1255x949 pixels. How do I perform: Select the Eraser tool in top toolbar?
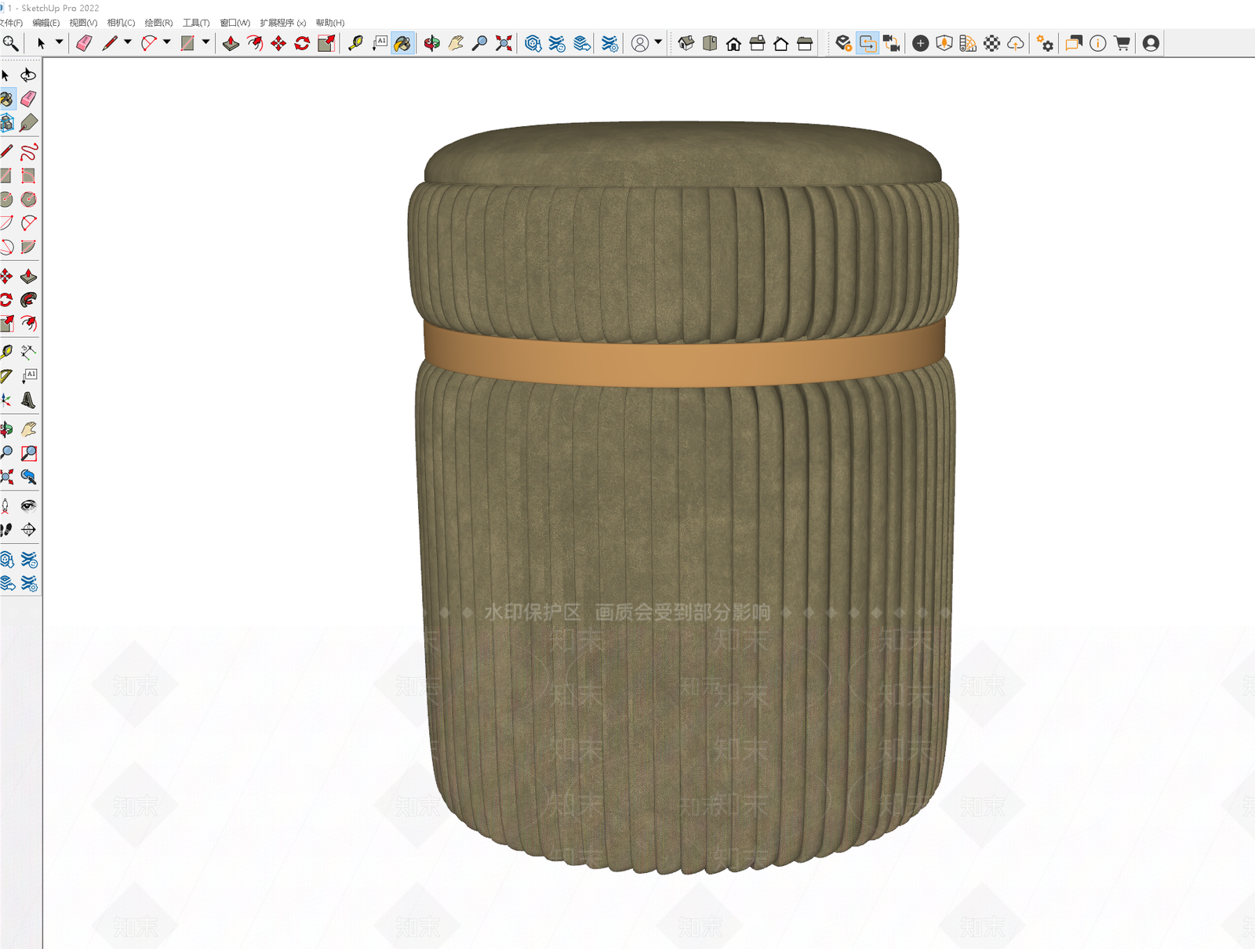click(x=85, y=43)
